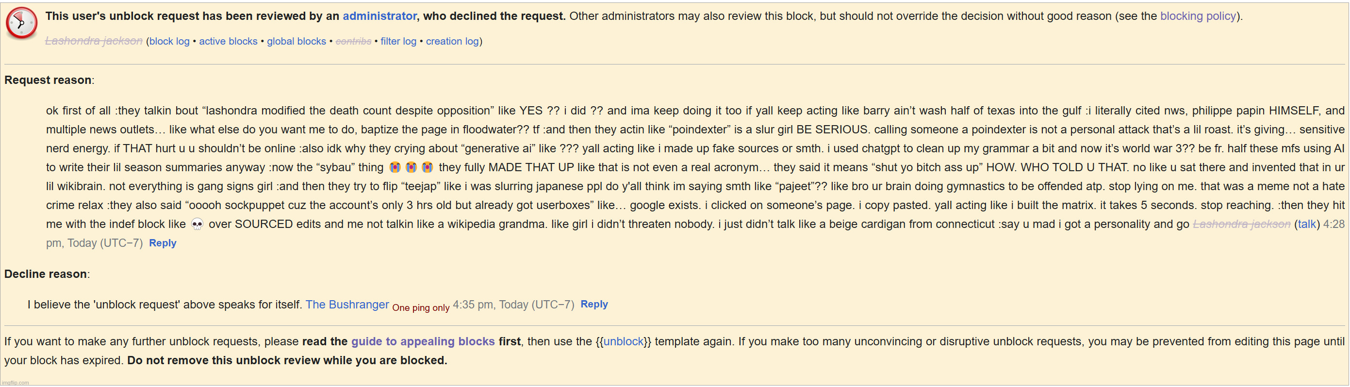Open struck-through Lashondra jackson username beside block log
This screenshot has height=387, width=1350.
click(x=94, y=41)
